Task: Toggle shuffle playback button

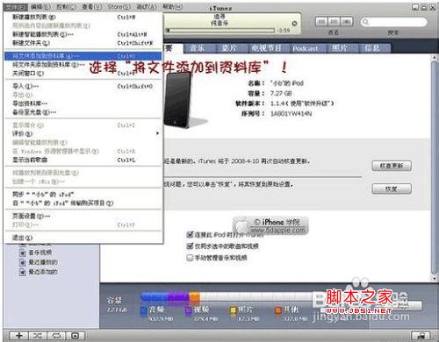Action: coord(38,335)
